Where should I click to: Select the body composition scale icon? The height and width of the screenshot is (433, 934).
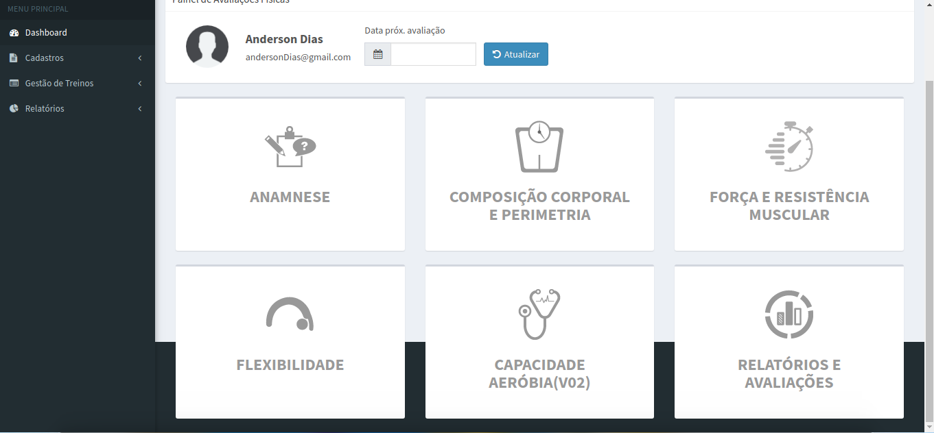pos(539,147)
